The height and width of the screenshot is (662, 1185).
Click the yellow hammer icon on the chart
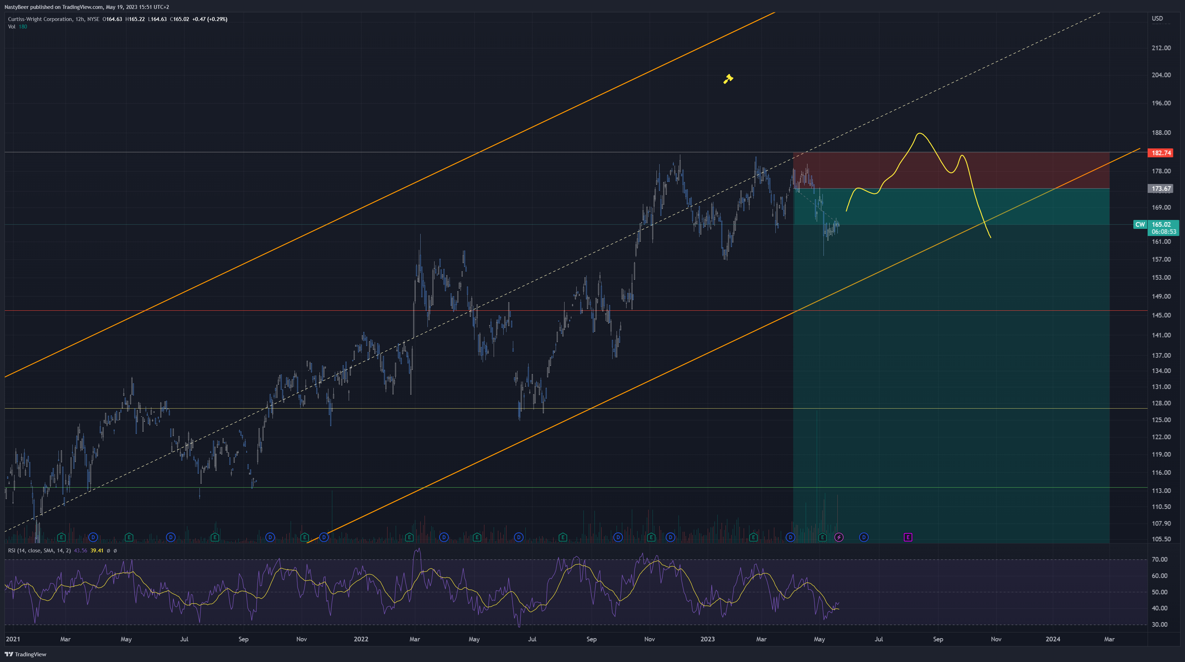click(x=728, y=79)
